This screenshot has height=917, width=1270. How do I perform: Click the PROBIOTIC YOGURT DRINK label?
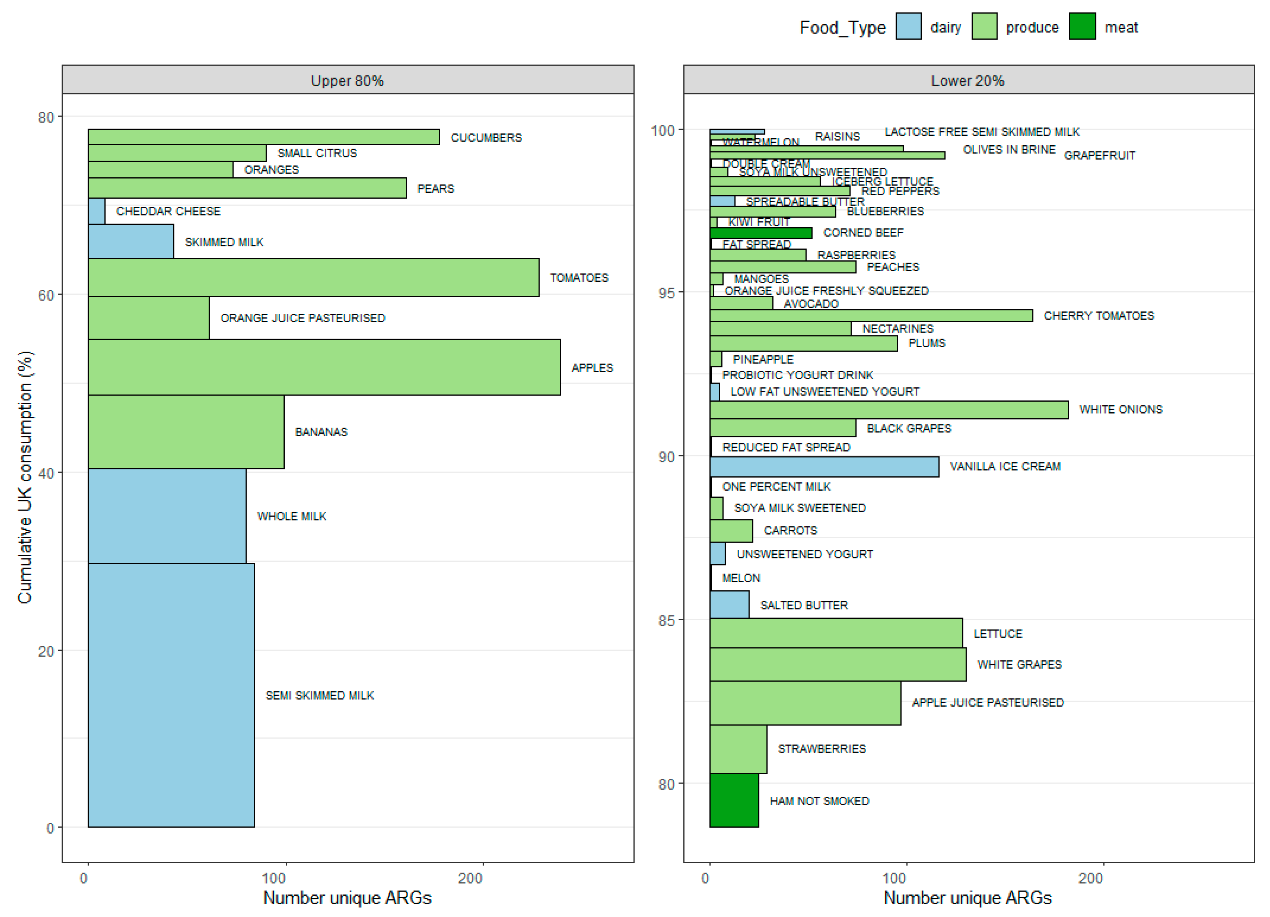pos(797,375)
